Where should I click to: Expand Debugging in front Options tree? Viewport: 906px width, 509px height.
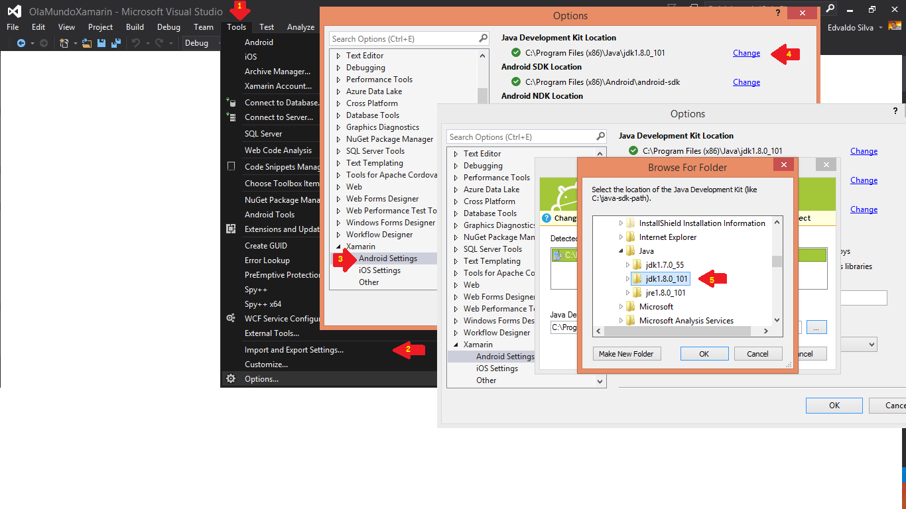456,166
